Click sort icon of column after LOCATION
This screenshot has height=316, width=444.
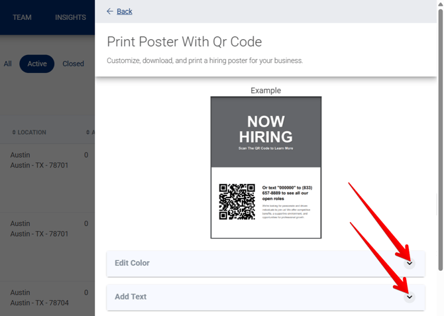click(88, 132)
